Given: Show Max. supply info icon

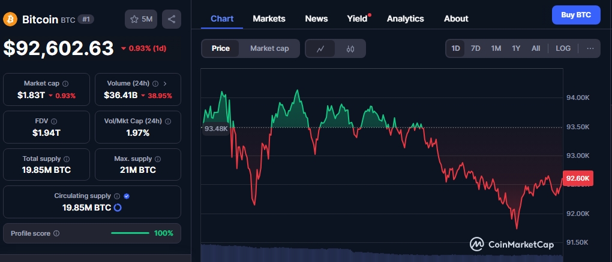Looking at the screenshot, I should [158, 159].
